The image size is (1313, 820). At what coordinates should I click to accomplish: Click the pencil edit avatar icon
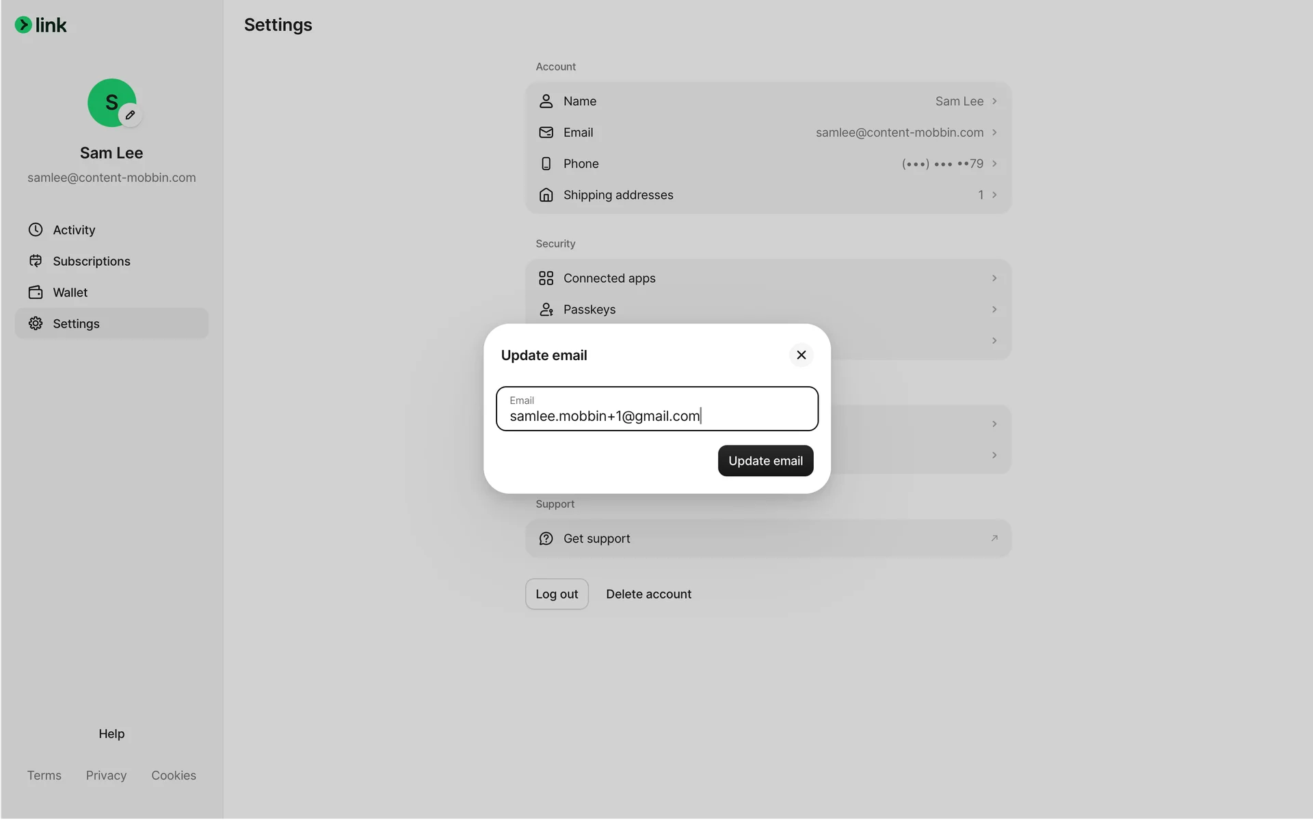pyautogui.click(x=130, y=115)
